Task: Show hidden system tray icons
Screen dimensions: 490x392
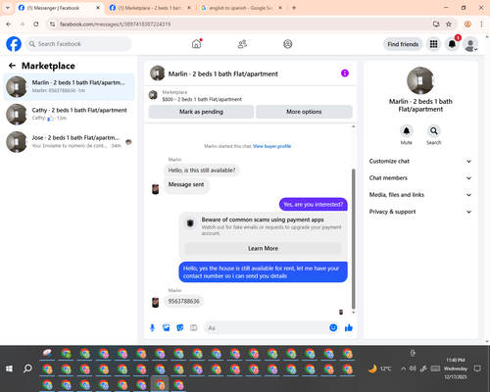Action: click(x=404, y=368)
